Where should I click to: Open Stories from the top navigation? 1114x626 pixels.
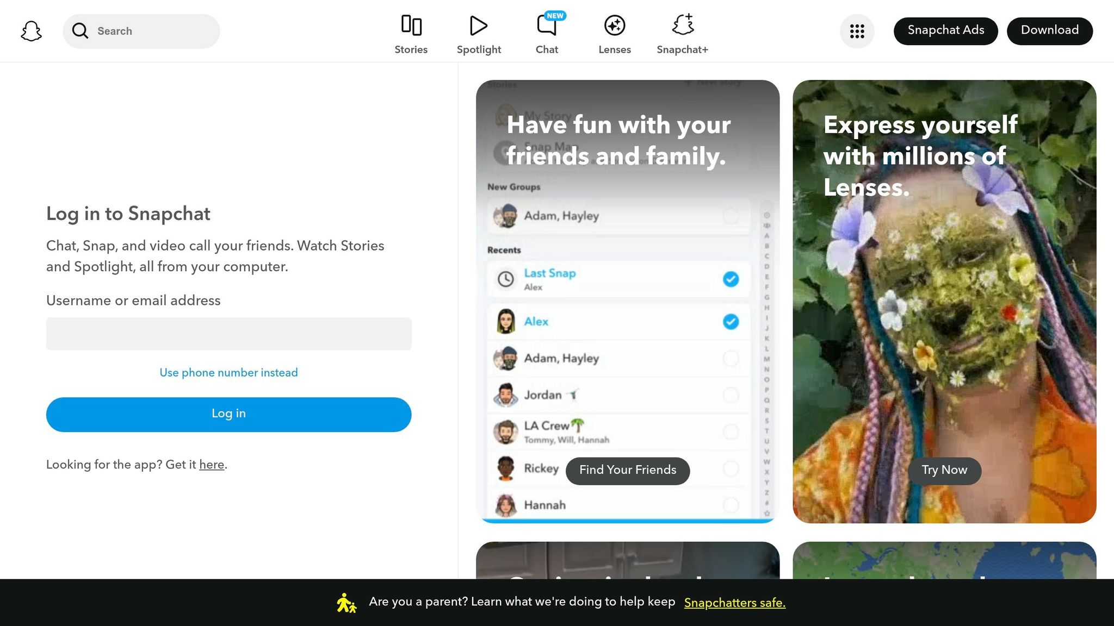[411, 34]
